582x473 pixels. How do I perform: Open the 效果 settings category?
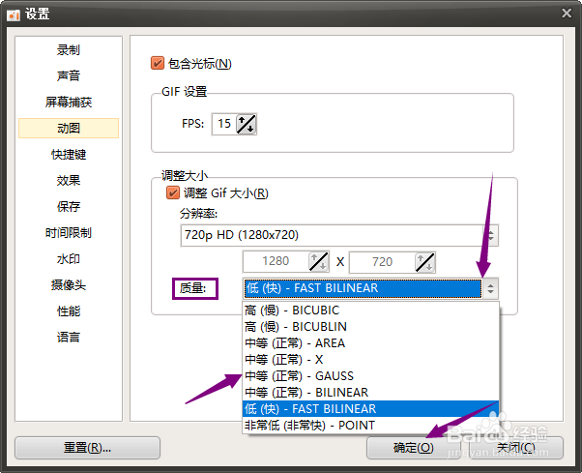pos(69,181)
